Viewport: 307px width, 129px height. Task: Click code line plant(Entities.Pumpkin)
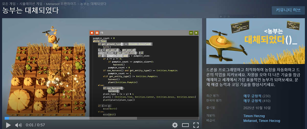[x=123, y=82]
